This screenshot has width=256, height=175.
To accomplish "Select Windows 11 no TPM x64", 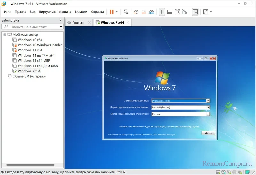I will pyautogui.click(x=36, y=55).
